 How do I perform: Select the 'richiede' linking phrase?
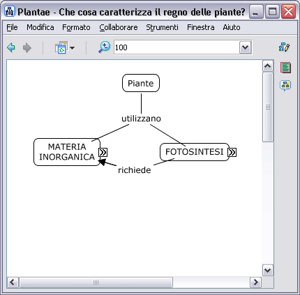point(135,170)
